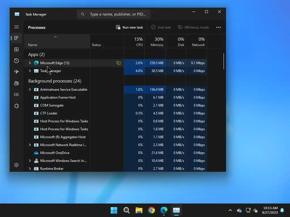
Task: Click the efficiency mode leaf icon on Microsoft Edge row
Action: tap(119, 63)
